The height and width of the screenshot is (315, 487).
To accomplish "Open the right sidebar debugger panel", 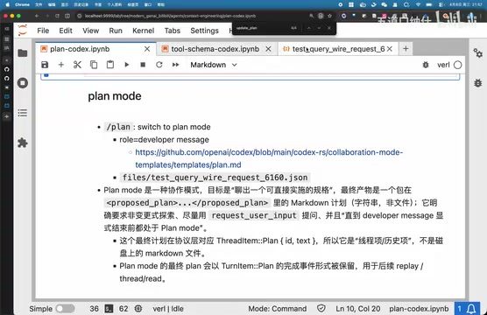I will [477, 83].
